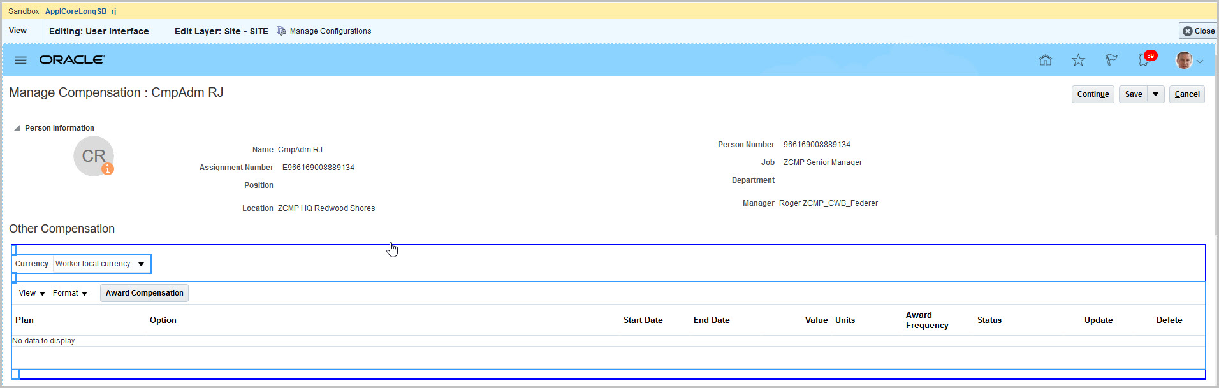Click manager name Roger ZCMP_CWB_Federer
The image size is (1219, 388).
point(828,203)
